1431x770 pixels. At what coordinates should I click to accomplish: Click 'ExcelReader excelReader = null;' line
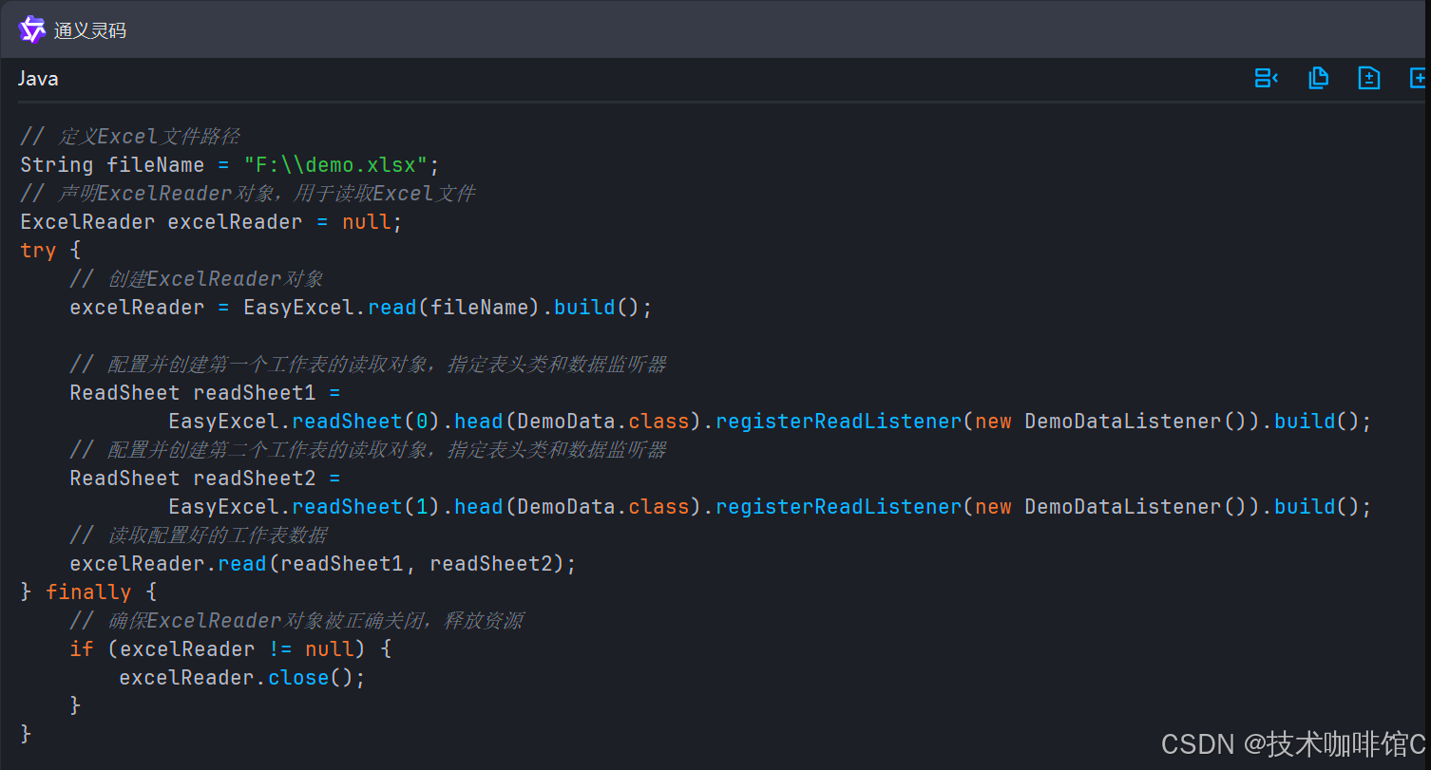click(x=212, y=221)
